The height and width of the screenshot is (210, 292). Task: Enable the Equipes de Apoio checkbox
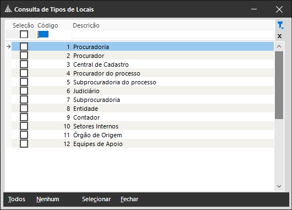[x=24, y=144]
